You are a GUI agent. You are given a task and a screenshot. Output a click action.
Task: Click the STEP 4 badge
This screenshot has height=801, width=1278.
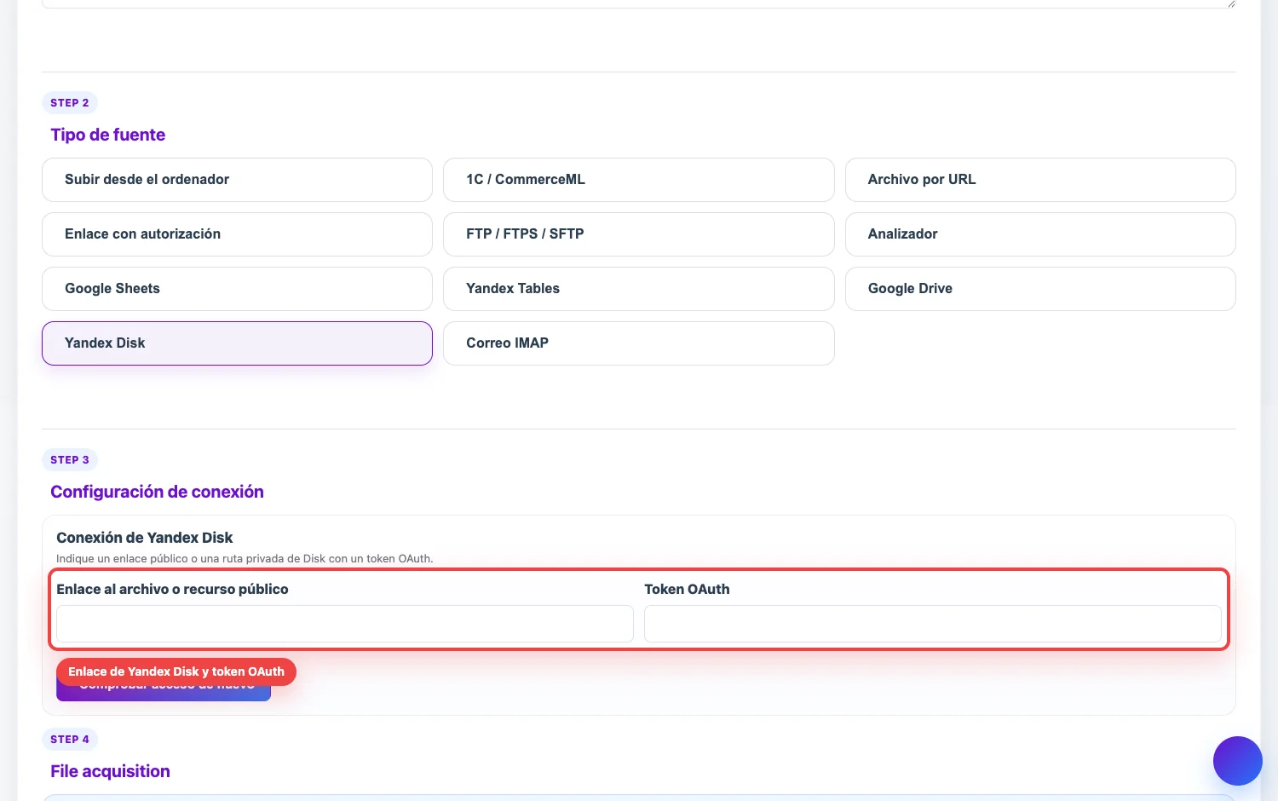tap(70, 740)
